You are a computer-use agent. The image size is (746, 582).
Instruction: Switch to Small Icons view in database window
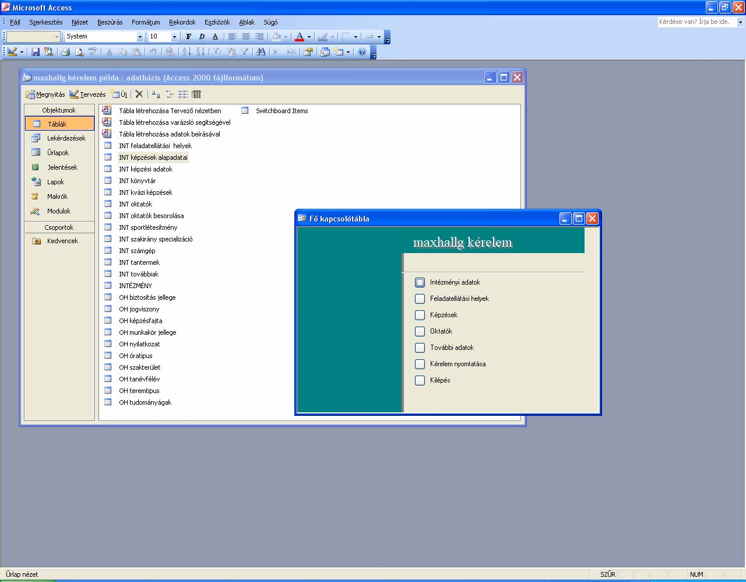pos(170,94)
